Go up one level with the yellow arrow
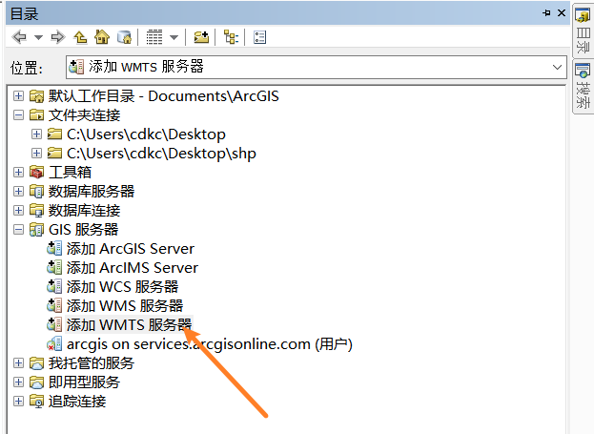The image size is (594, 434). click(x=80, y=37)
